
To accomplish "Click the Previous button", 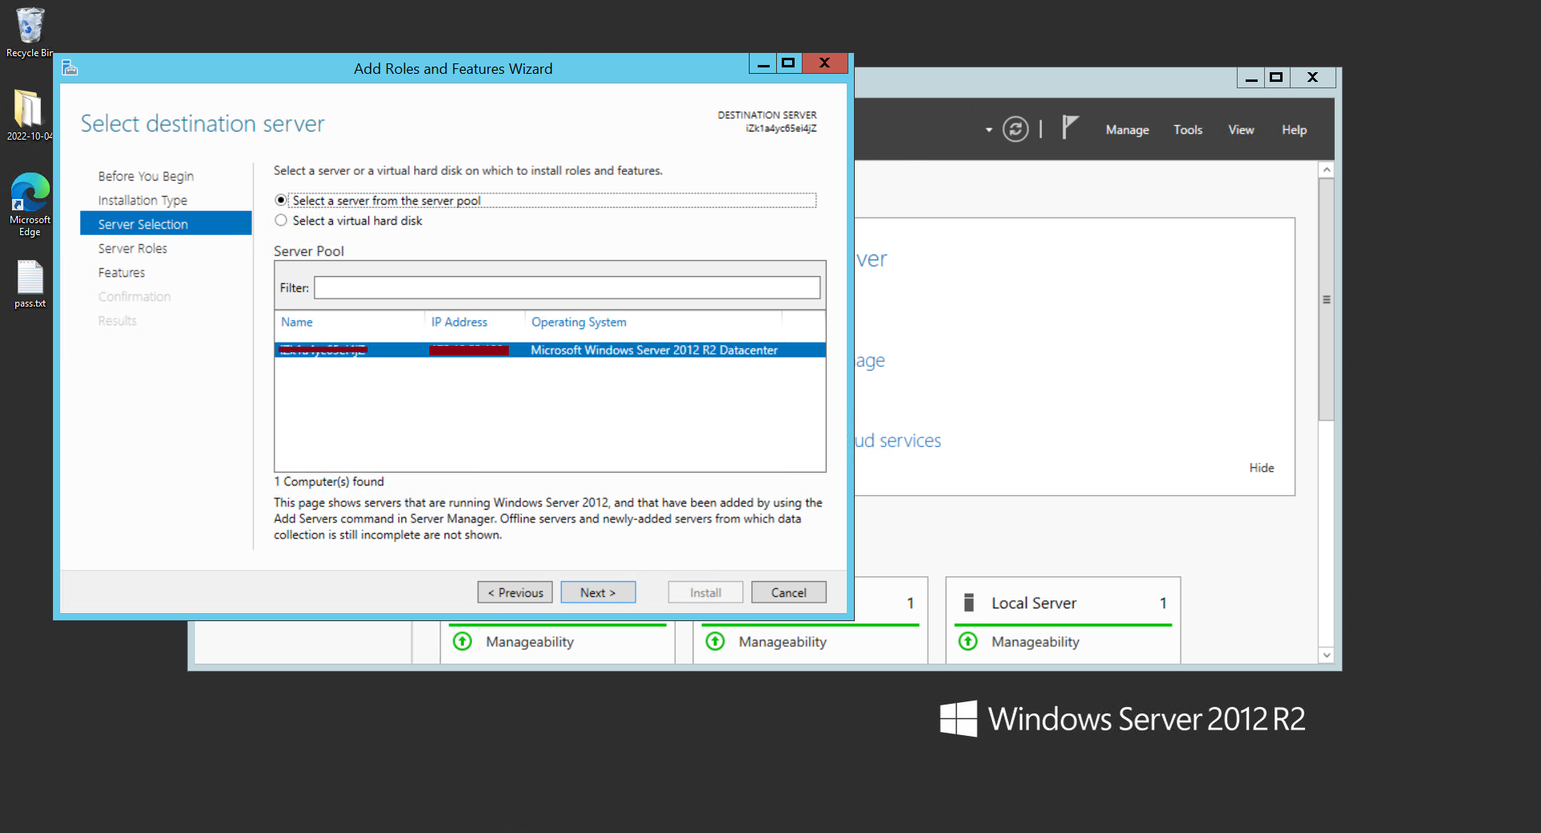I will tap(515, 592).
